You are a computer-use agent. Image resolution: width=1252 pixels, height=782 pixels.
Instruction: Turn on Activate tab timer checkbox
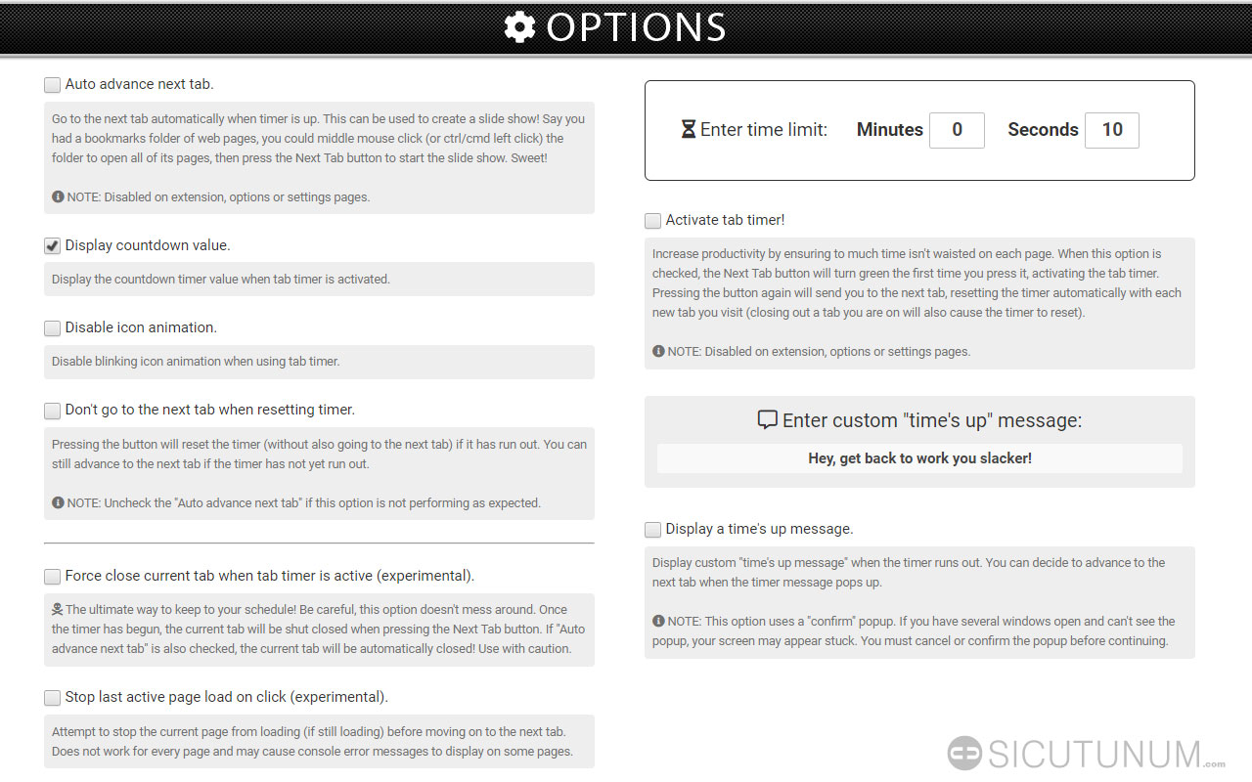653,221
